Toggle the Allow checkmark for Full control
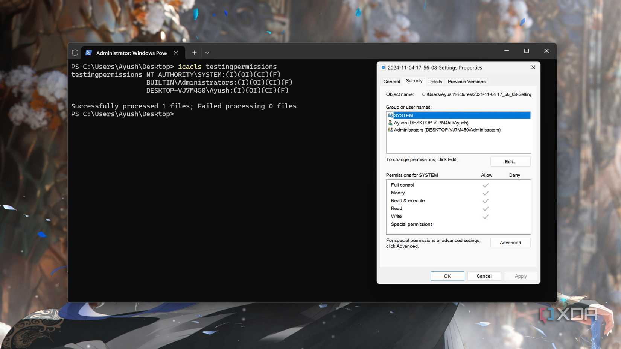This screenshot has height=349, width=621. (486, 185)
